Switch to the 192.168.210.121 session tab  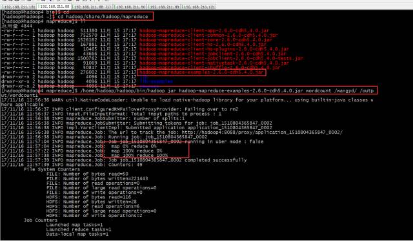[199, 7]
